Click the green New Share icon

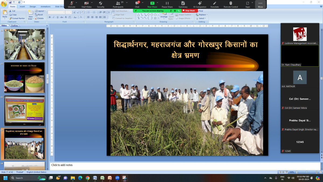point(152,3)
